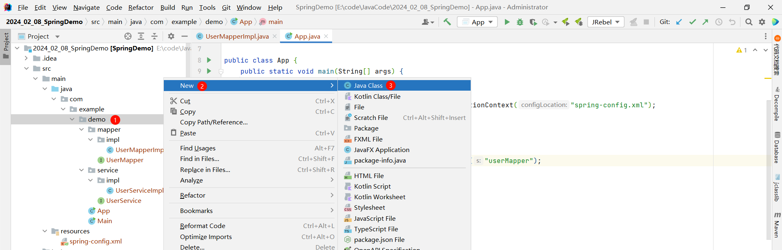Click JRebel run rocket icon
Viewport: 782px width, 250px height.
click(x=566, y=22)
